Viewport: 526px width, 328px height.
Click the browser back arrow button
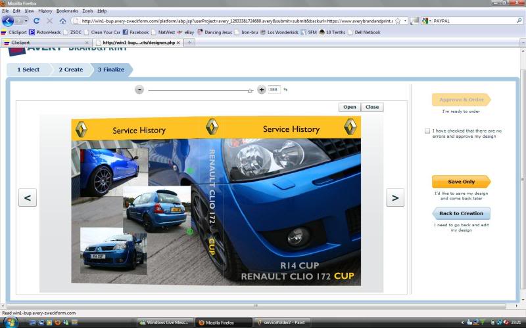pyautogui.click(x=9, y=21)
